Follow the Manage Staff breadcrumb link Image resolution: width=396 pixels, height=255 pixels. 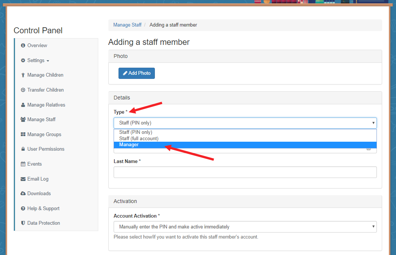127,25
